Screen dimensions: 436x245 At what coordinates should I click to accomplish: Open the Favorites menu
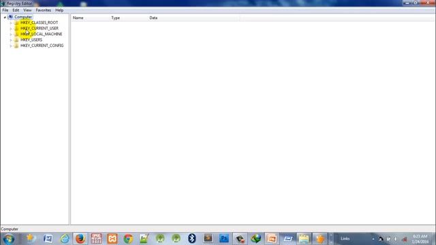[44, 10]
